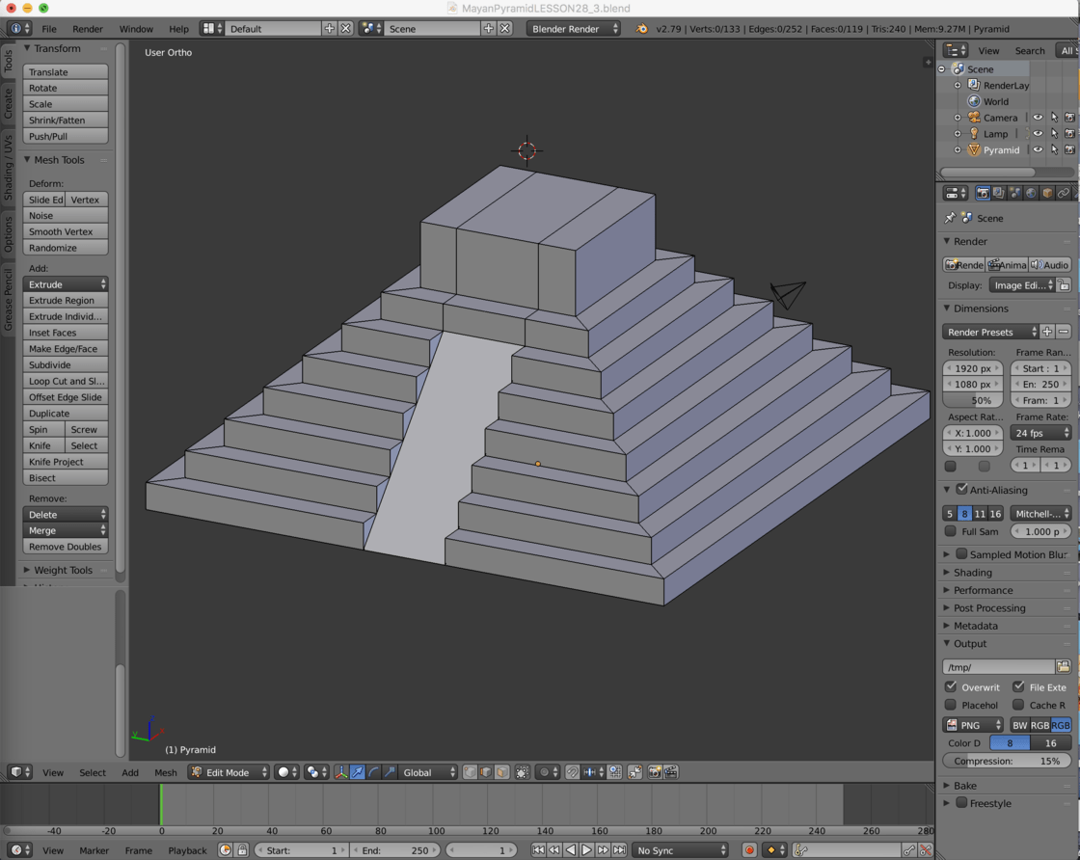Toggle Camera renderability icon in outliner
This screenshot has width=1080, height=860.
click(x=1069, y=117)
